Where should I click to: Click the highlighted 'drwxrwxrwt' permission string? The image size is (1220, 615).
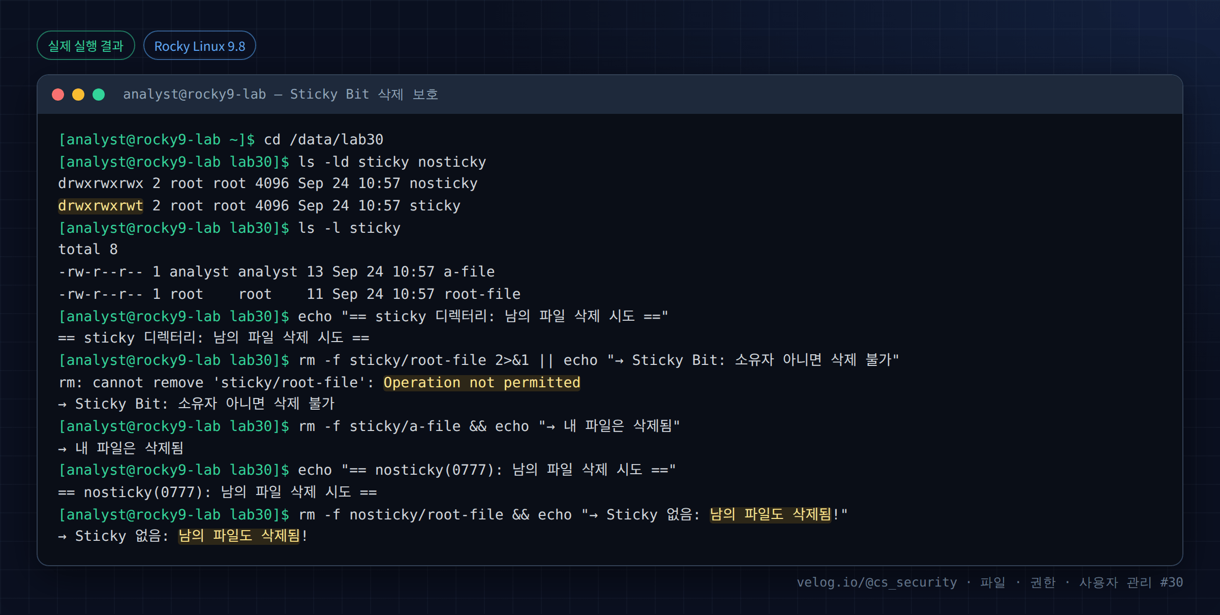pos(101,206)
